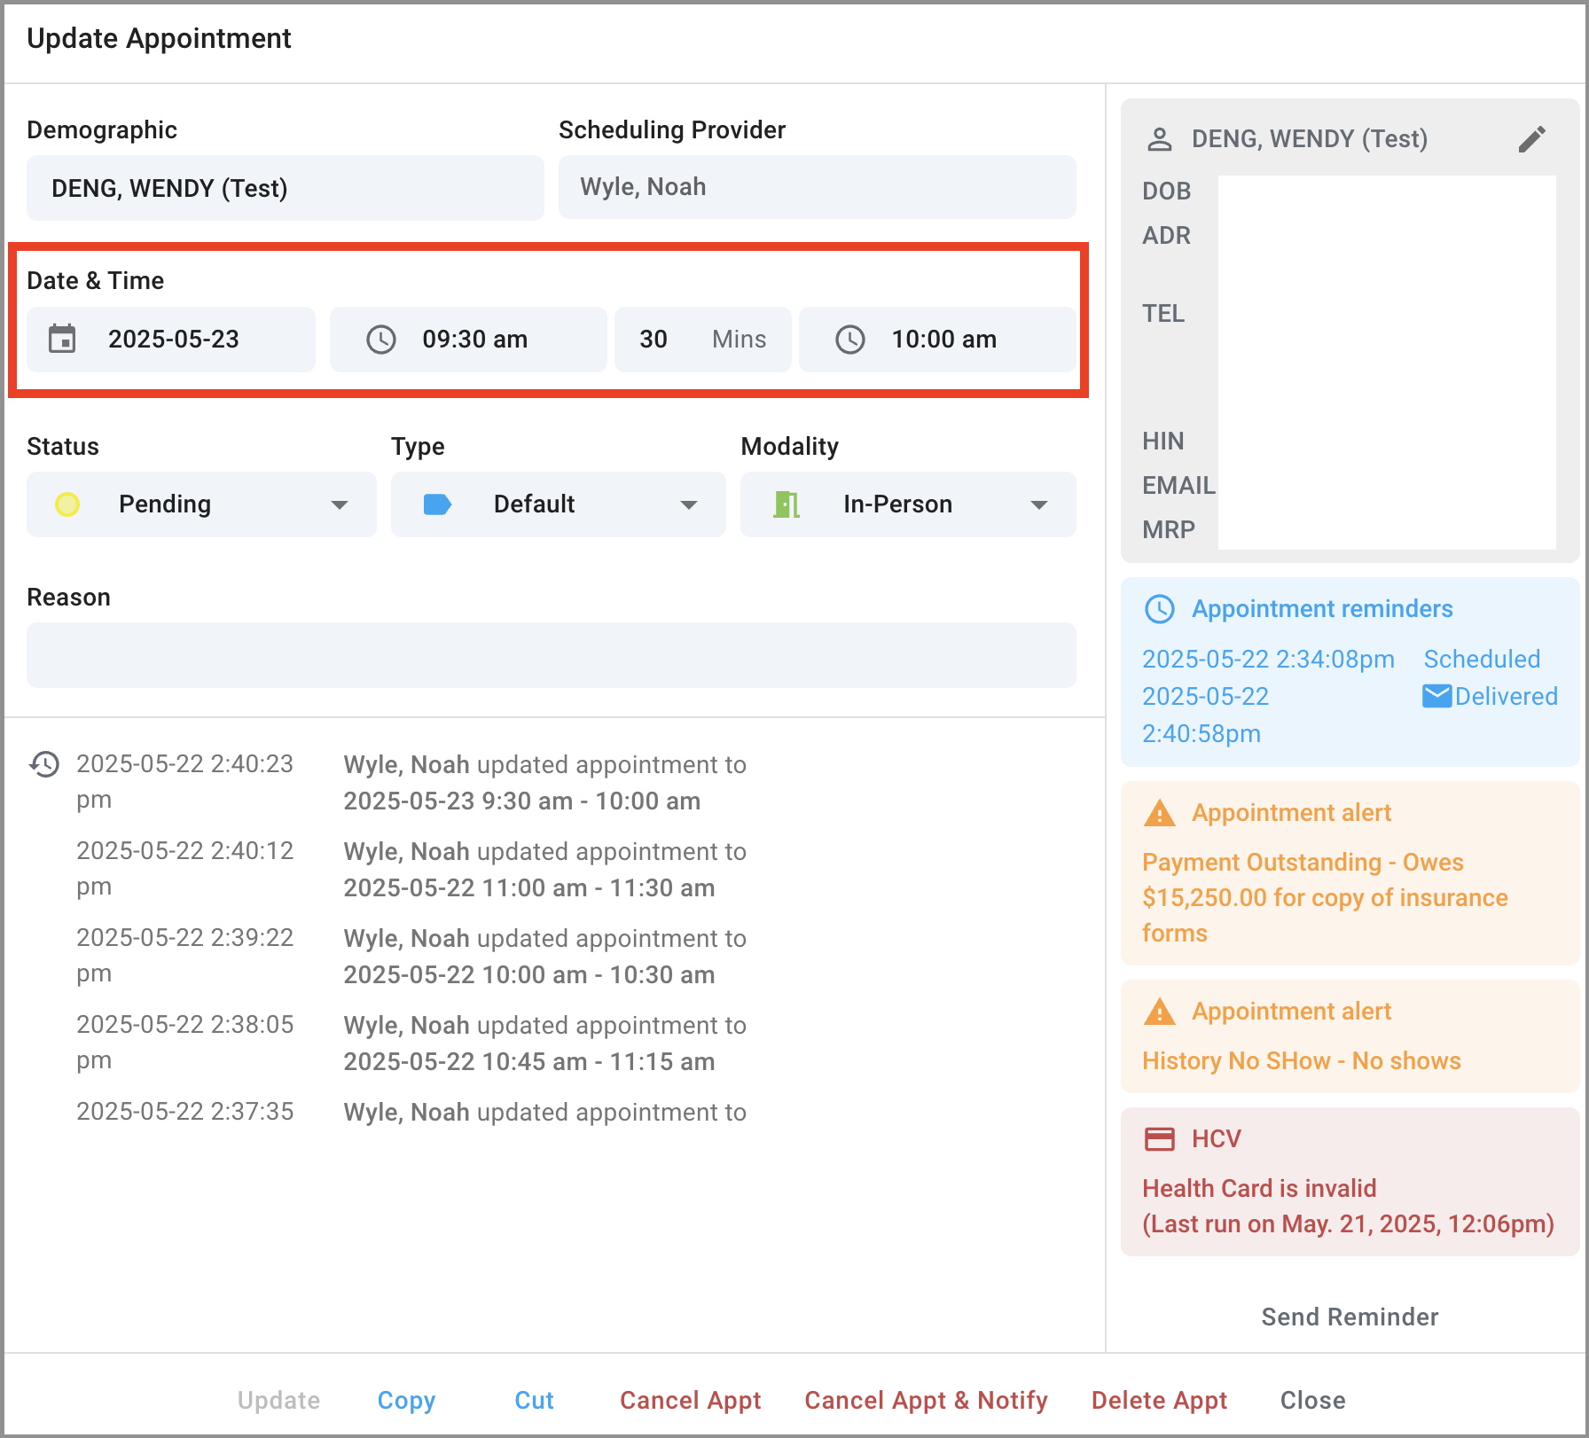Click patient name DENG, WENDY (Test) in side card
Viewport: 1589px width, 1438px height.
(x=1309, y=139)
